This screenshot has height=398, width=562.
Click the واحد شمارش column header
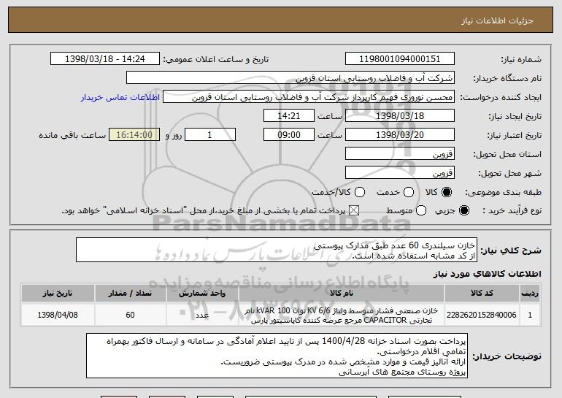point(202,294)
